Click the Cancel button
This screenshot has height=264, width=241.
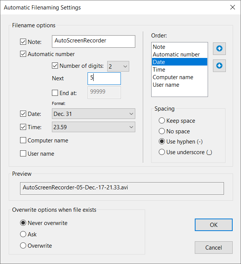213,248
